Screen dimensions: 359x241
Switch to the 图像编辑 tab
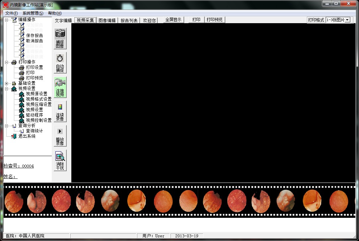tap(107, 20)
